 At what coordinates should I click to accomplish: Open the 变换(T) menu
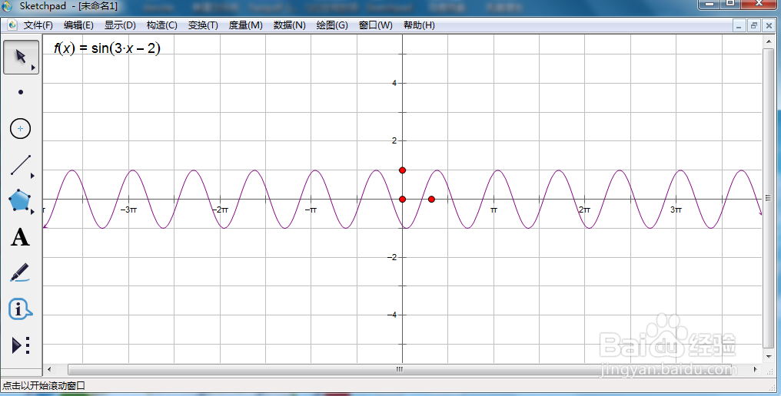tap(203, 25)
